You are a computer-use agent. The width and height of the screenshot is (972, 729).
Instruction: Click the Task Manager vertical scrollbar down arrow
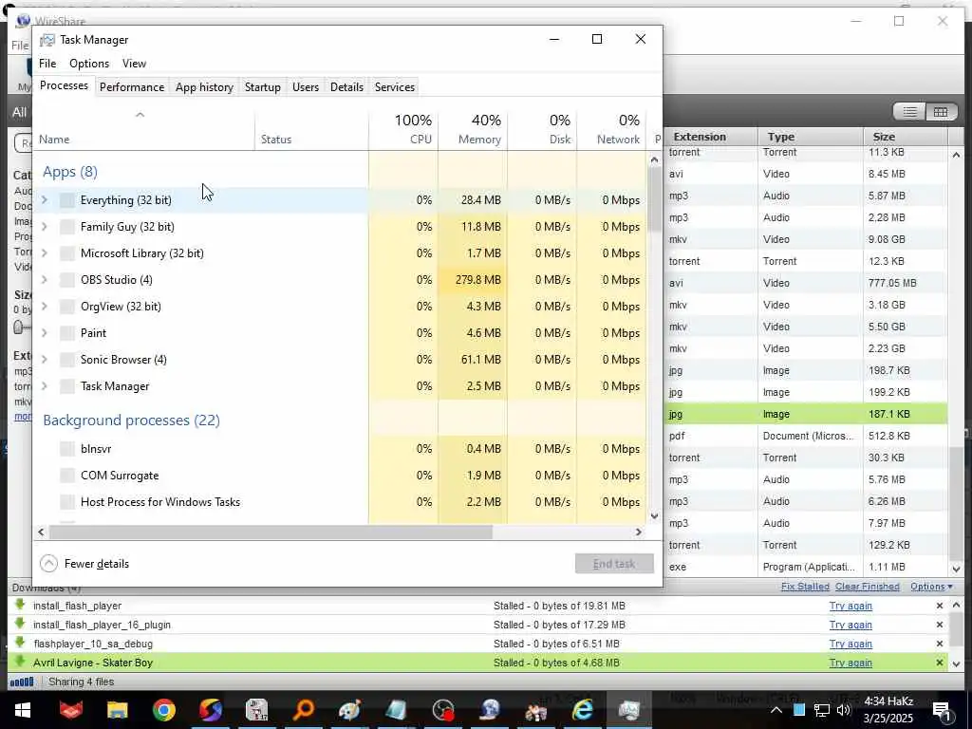pyautogui.click(x=654, y=516)
